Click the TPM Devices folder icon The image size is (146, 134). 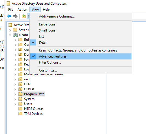click(20, 114)
